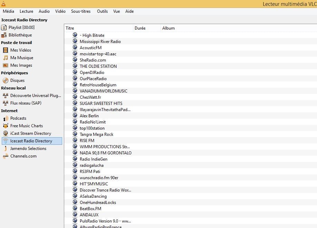Click the Mes Images picture icon

[6, 65]
